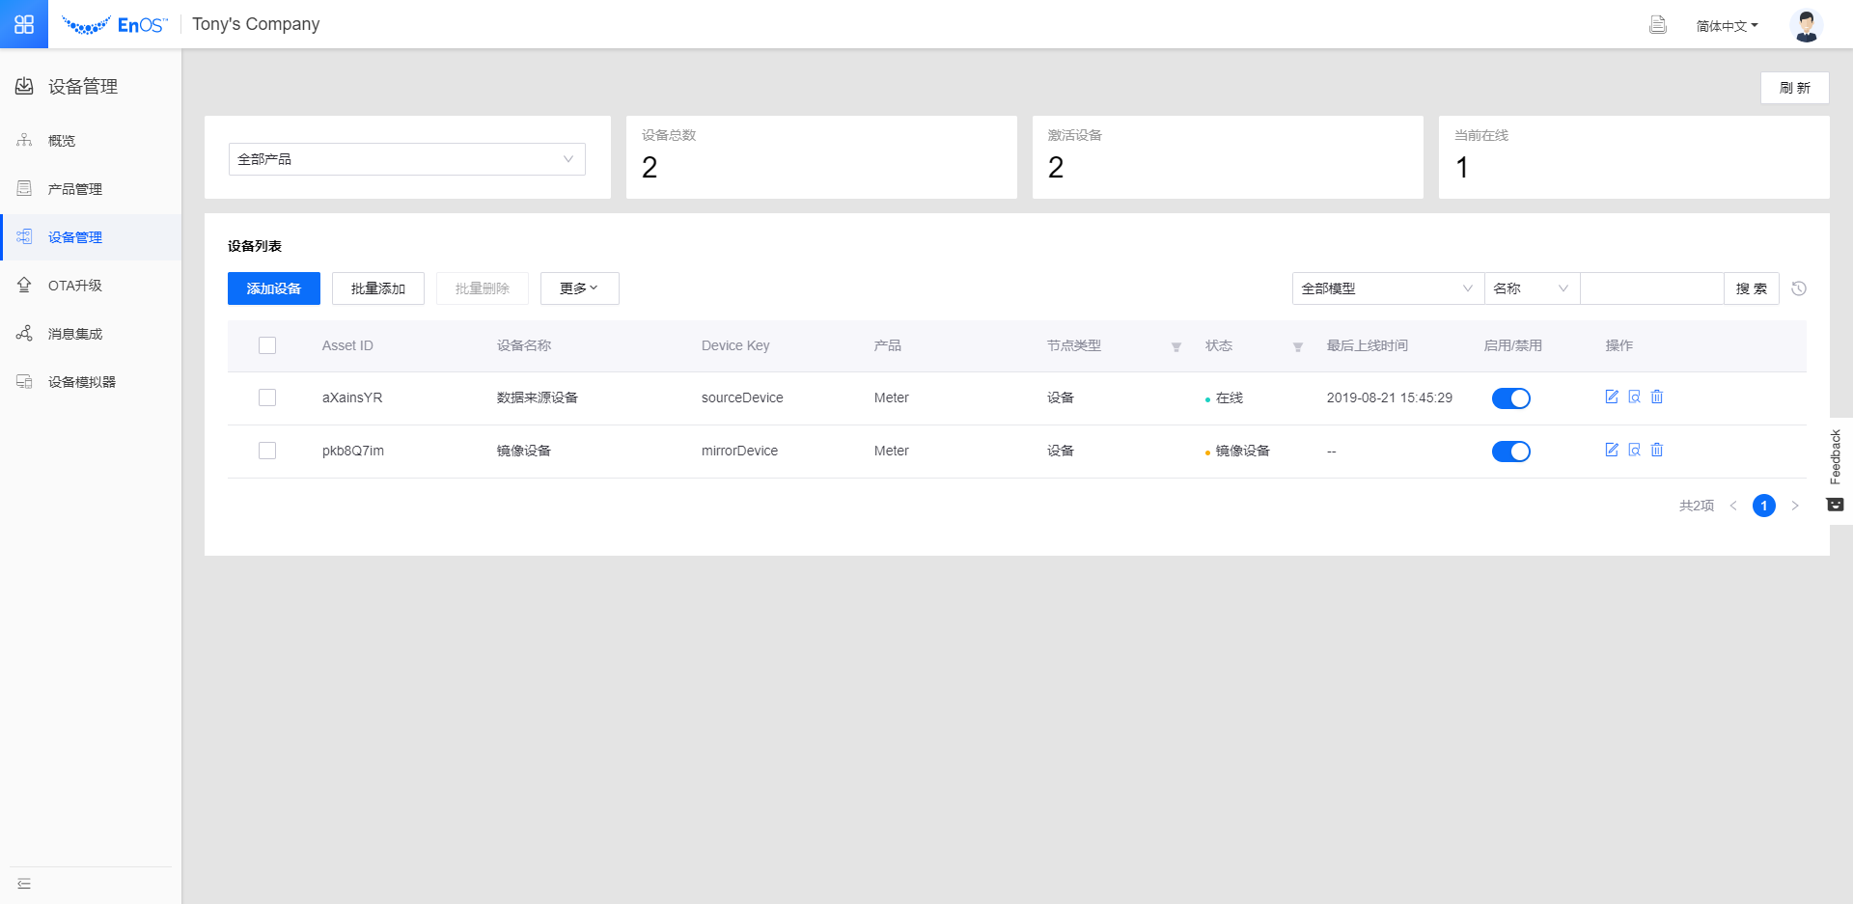Image resolution: width=1853 pixels, height=904 pixels.
Task: Click the Tony's Company title
Action: pos(256,24)
